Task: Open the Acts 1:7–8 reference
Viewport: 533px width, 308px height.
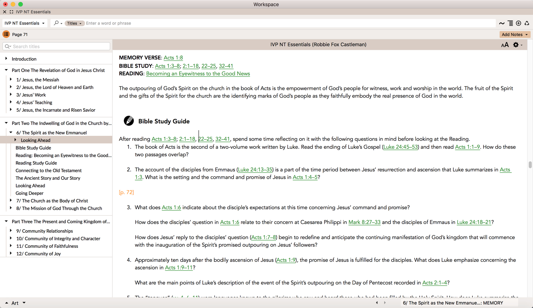Action: point(264,237)
